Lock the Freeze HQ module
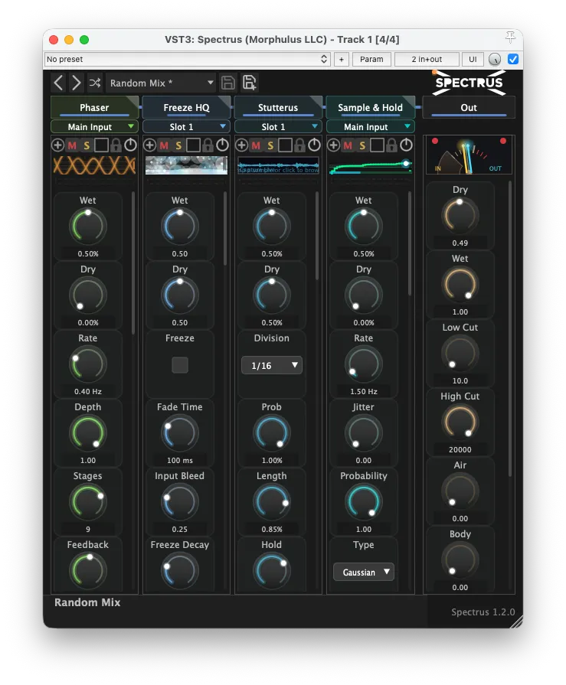566x685 pixels. (x=208, y=145)
